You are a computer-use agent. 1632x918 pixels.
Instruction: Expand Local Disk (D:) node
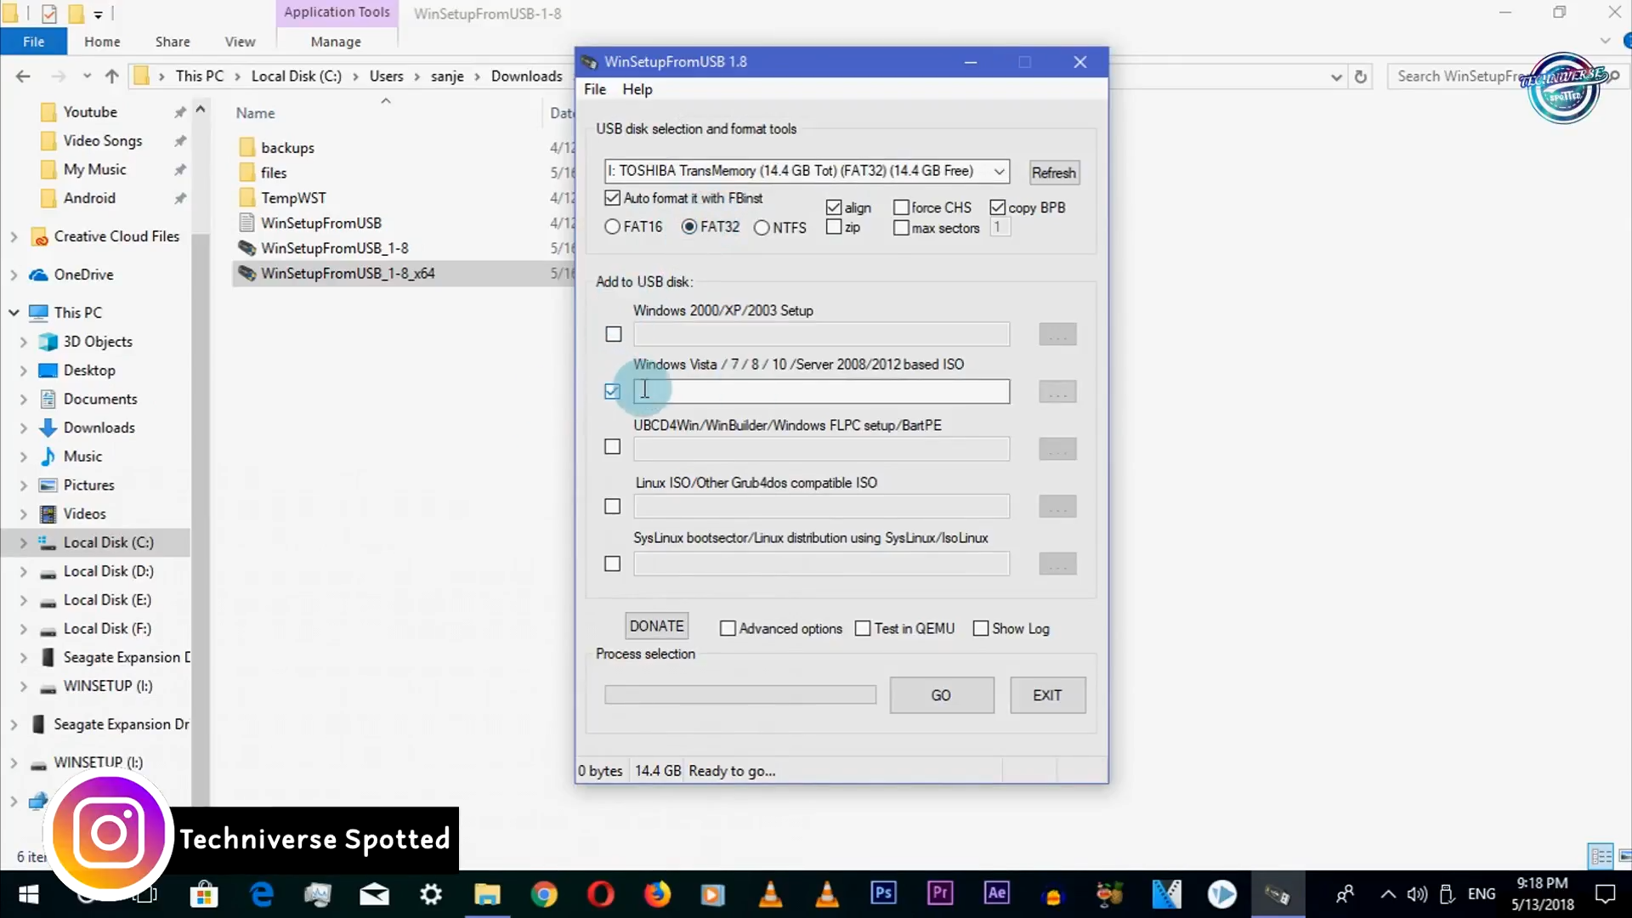tap(24, 571)
